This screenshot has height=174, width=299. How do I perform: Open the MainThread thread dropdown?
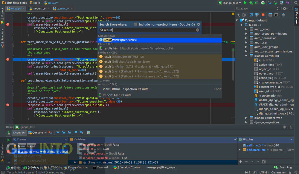pos(52,146)
